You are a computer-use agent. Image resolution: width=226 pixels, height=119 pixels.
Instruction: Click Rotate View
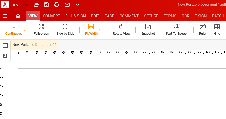tap(121, 30)
